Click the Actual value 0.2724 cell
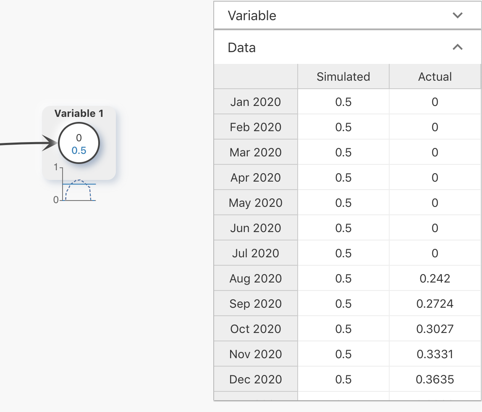 [435, 304]
